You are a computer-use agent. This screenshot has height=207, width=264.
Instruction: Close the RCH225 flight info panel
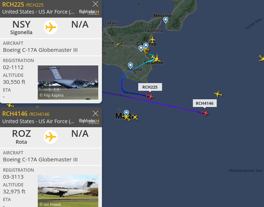(x=95, y=4)
